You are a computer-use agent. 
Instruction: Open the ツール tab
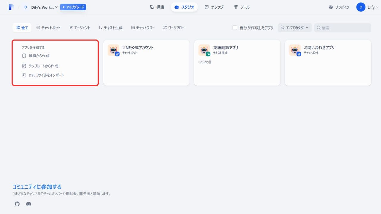[x=241, y=7]
